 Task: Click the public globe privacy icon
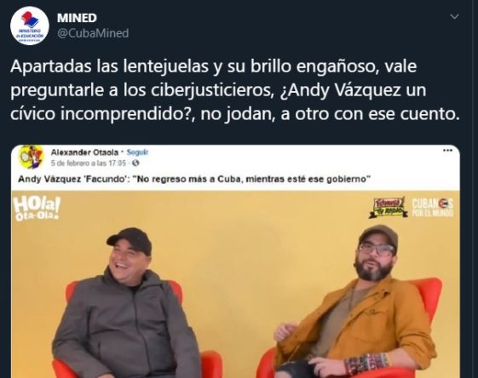pos(135,163)
